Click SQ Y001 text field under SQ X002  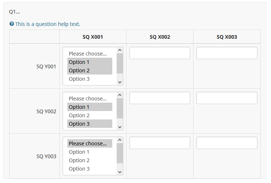(159, 53)
